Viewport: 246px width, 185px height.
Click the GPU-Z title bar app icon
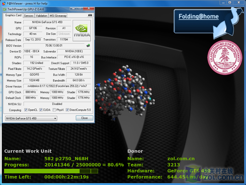[5, 9]
